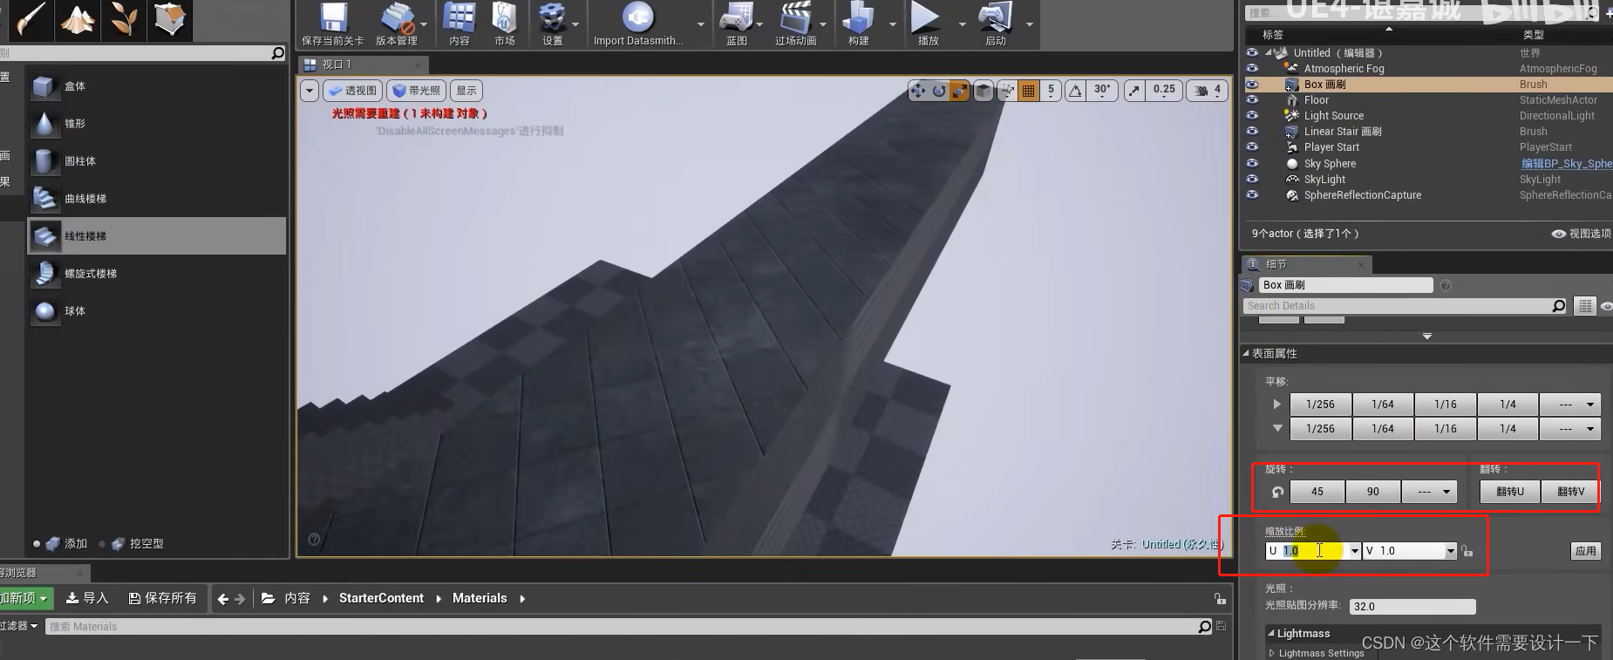
Task: Open scale snap 0.25 dropdown
Action: (x=1164, y=91)
